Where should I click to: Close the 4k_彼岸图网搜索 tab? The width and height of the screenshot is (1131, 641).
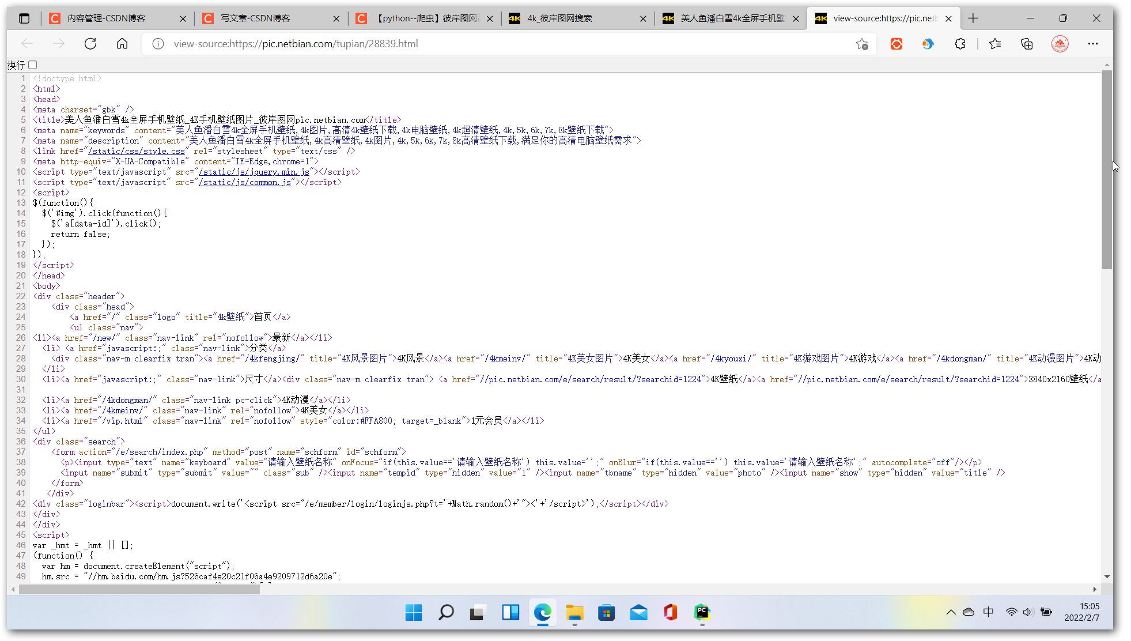(643, 18)
